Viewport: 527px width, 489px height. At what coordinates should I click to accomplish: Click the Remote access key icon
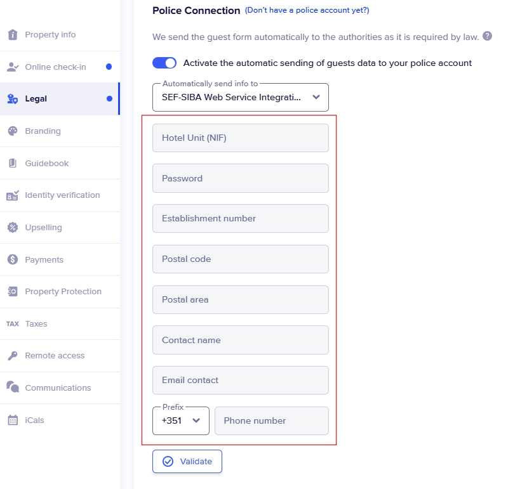[13, 356]
